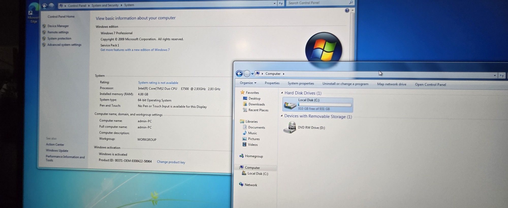
Task: Click Computer breadcrumb in Explorer address bar
Action: tap(273, 74)
